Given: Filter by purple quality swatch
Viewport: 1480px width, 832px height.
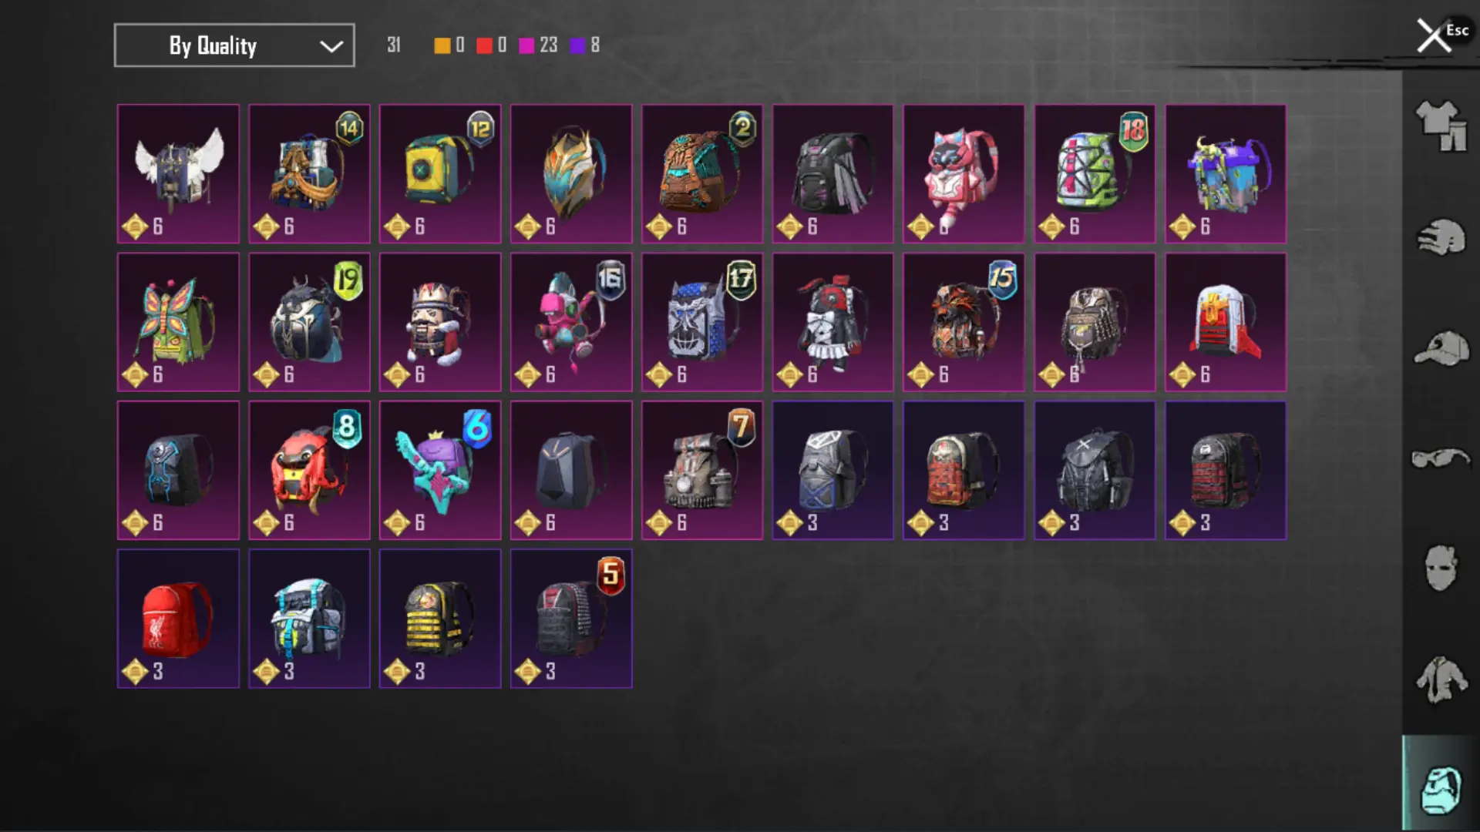Looking at the screenshot, I should coord(577,45).
